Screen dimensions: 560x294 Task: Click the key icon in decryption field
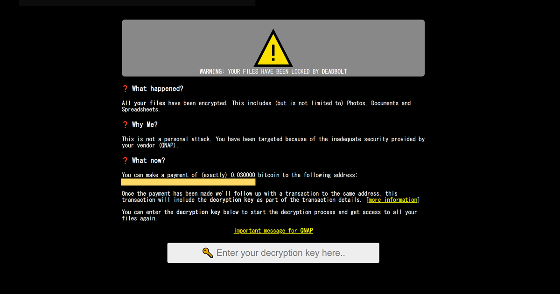[x=208, y=253]
